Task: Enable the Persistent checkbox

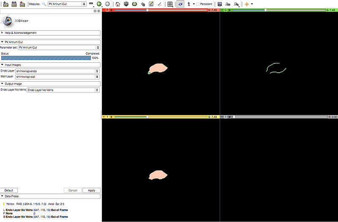Action: coord(197,4)
